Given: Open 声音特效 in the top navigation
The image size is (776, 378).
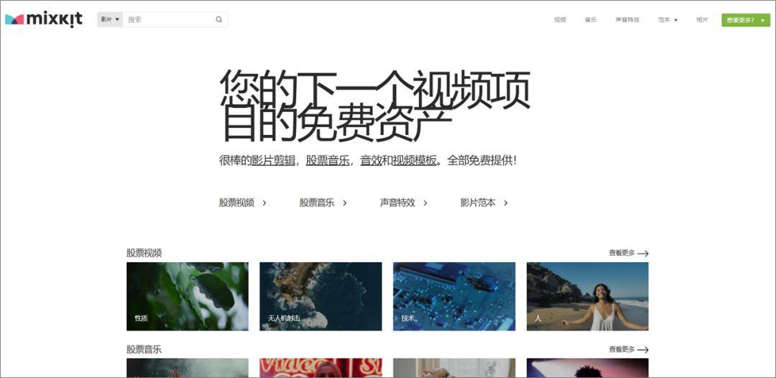Looking at the screenshot, I should click(627, 20).
